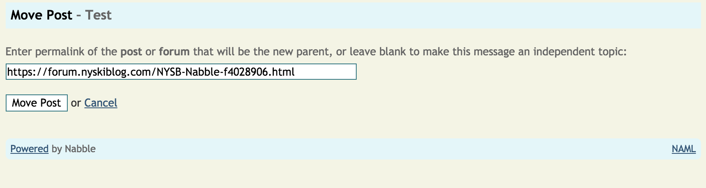The width and height of the screenshot is (706, 188).
Task: Open the Powered link in footer
Action: 29,149
